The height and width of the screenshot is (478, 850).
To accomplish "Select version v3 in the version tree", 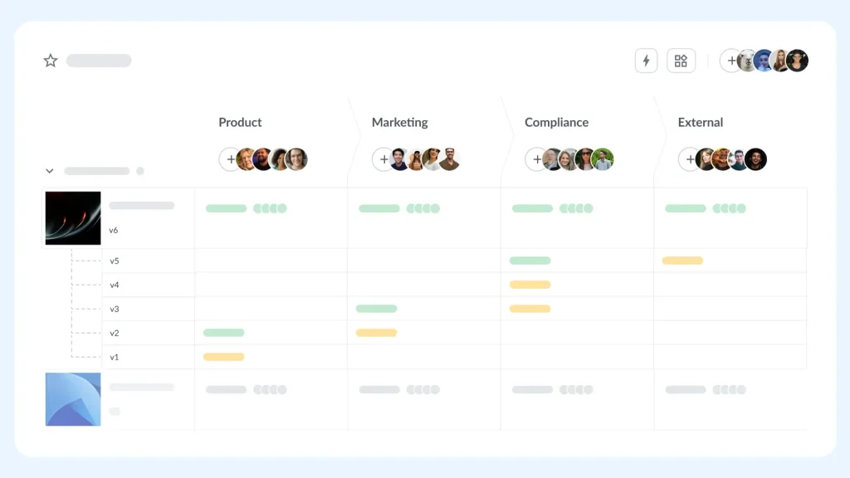I will tap(115, 309).
